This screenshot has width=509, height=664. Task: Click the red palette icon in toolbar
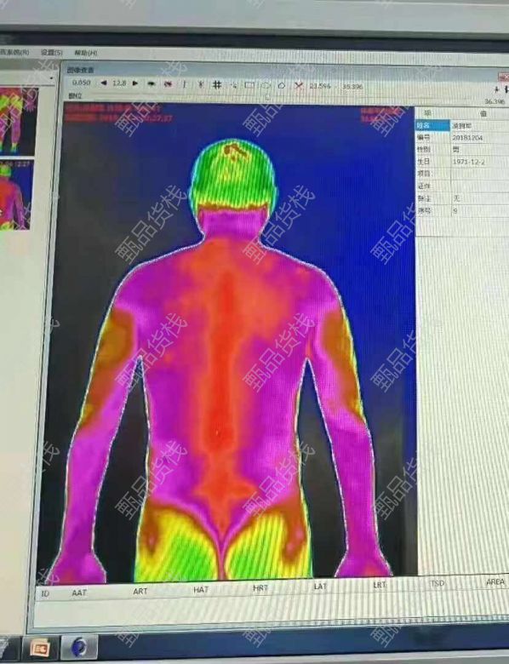pyautogui.click(x=169, y=83)
